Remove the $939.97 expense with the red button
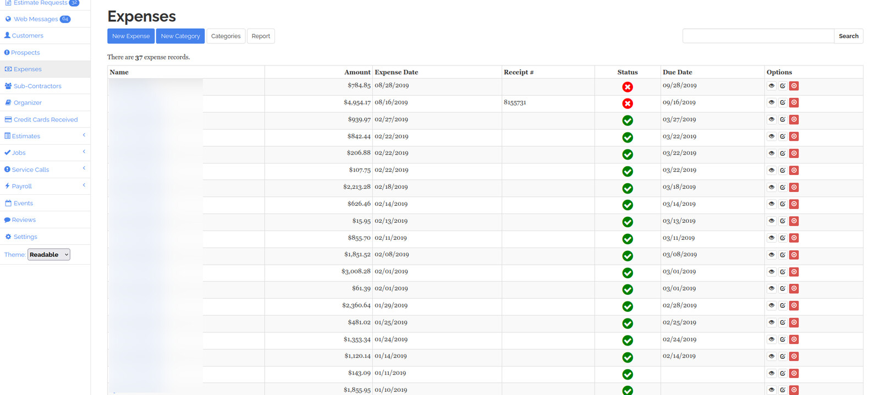The width and height of the screenshot is (880, 395). (794, 119)
